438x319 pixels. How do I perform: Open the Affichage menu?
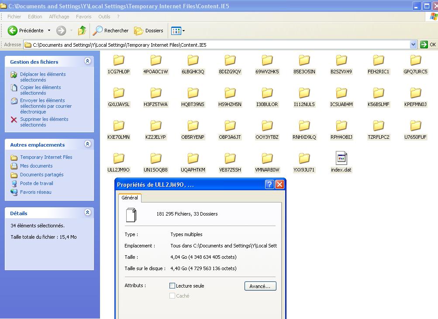tap(59, 17)
